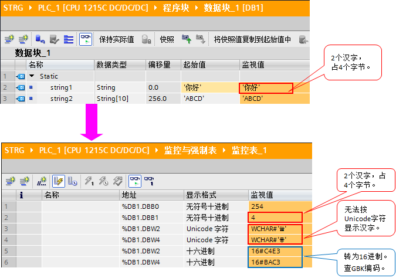Click the 256.0 offset cell
The image size is (396, 278).
(164, 99)
